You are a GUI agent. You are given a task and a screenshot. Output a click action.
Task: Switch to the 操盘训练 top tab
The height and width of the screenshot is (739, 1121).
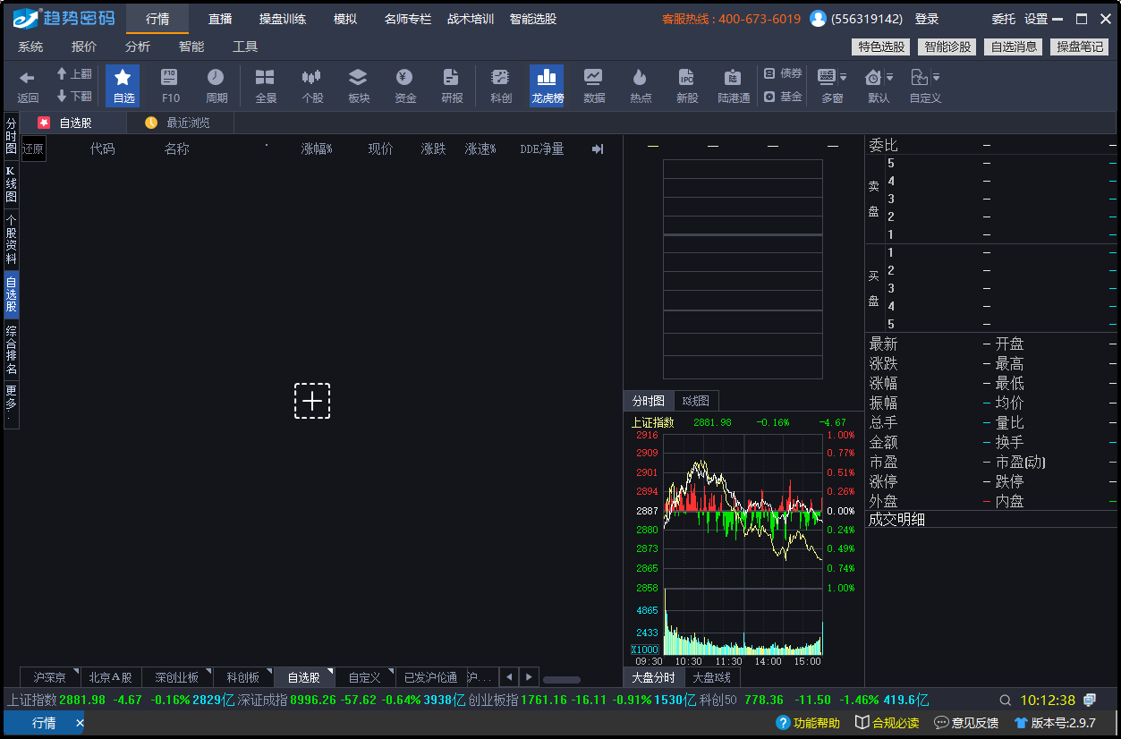tap(283, 19)
